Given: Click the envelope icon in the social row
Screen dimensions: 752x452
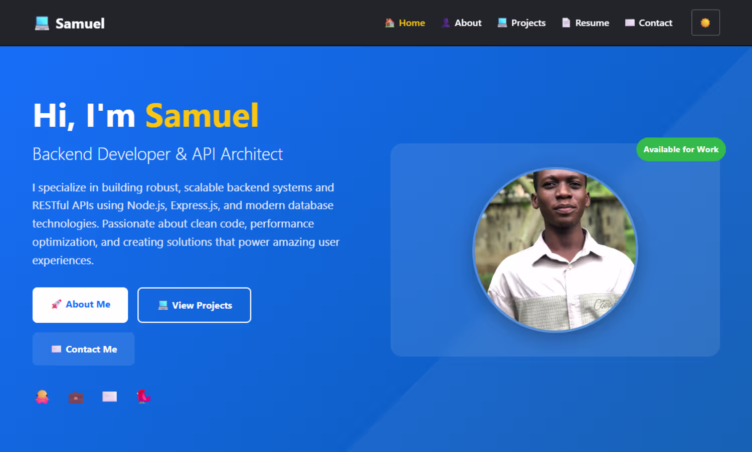Looking at the screenshot, I should (x=109, y=397).
